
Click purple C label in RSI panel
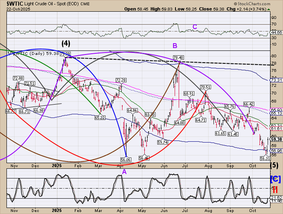coord(194,27)
